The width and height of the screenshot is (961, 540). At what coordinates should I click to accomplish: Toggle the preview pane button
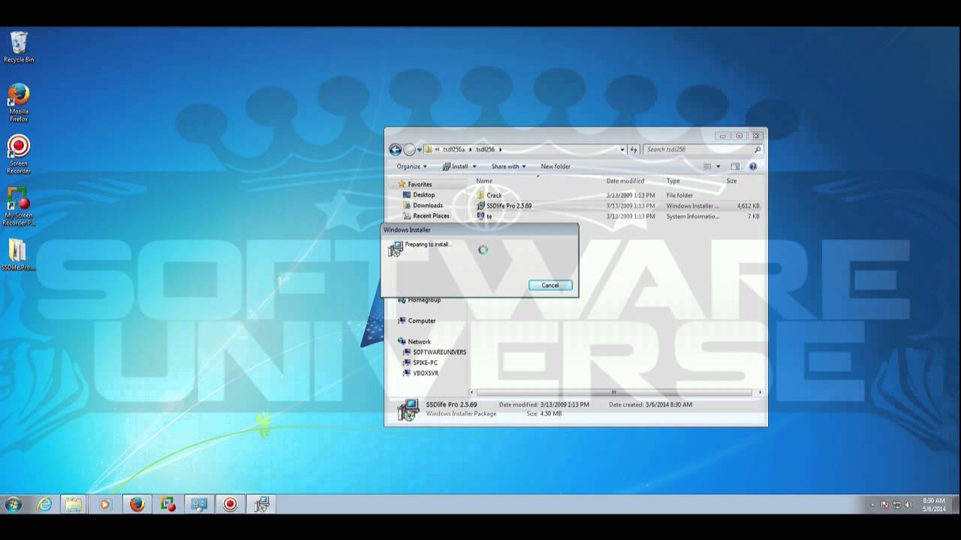[735, 166]
